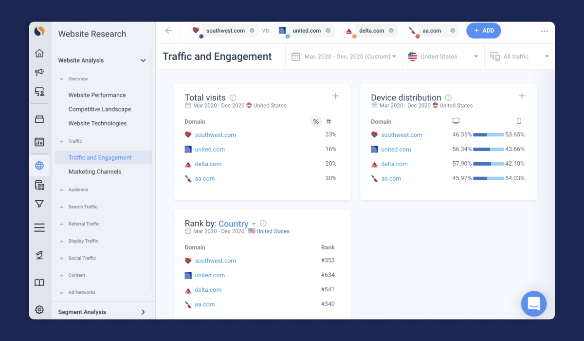
Task: Expand the Search Traffic group
Action: click(x=61, y=207)
